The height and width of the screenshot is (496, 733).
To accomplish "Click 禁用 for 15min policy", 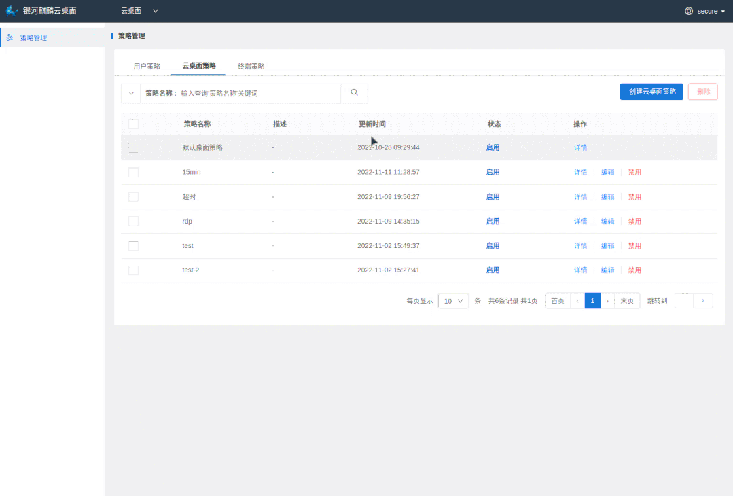I will coord(634,172).
